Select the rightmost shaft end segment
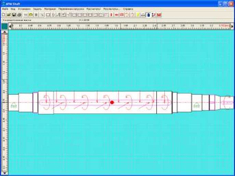 pos(227,103)
